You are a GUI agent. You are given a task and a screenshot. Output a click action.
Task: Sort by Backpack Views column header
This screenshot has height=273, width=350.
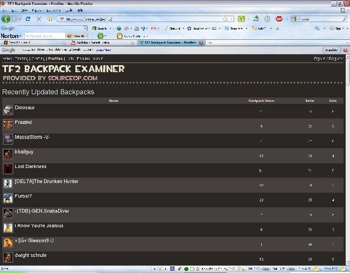pos(261,101)
